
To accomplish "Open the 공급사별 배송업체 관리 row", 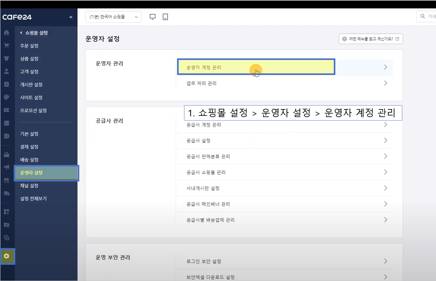I will (x=284, y=220).
